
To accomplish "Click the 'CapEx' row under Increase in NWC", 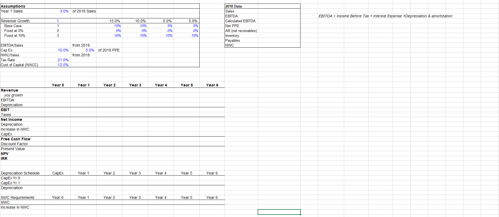I will [7, 134].
